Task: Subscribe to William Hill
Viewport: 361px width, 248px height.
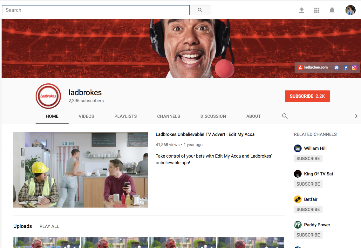Action: click(308, 159)
